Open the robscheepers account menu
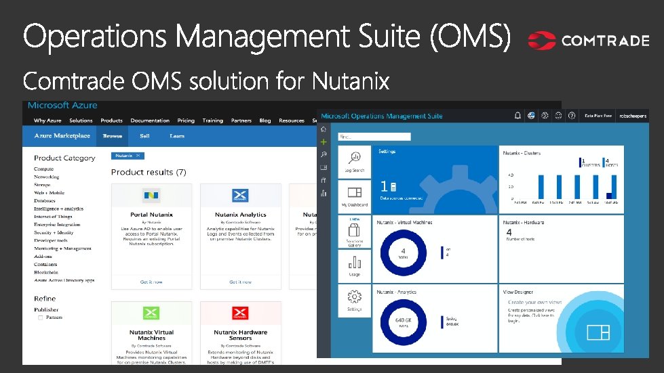This screenshot has width=664, height=373. tap(633, 115)
